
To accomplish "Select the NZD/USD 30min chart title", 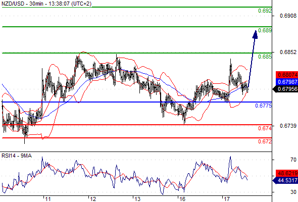I will click(46, 4).
